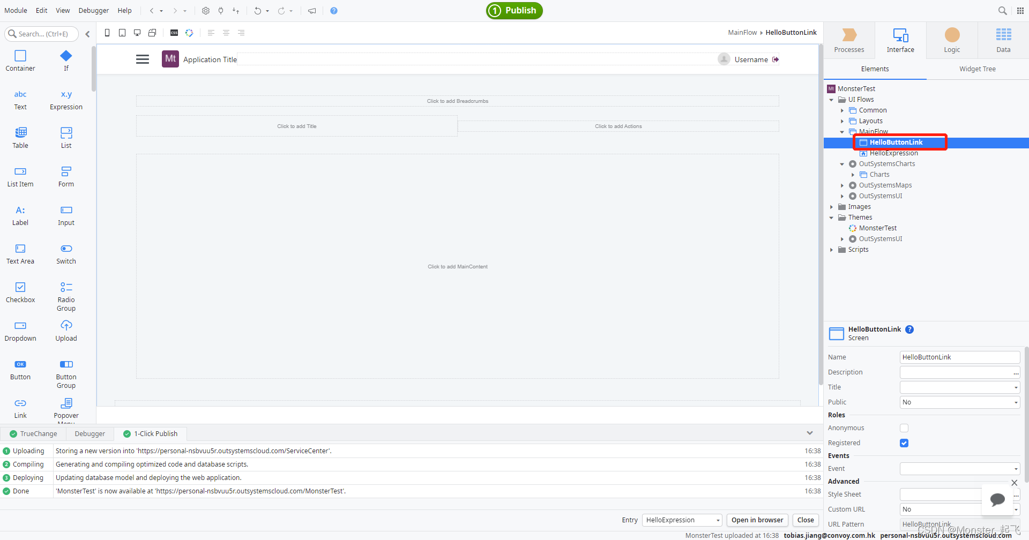Open the feedback megaphone icon
1029x540 pixels.
point(312,11)
